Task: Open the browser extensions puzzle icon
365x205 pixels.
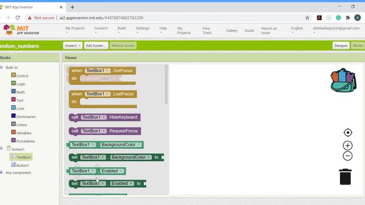Action: [348, 18]
